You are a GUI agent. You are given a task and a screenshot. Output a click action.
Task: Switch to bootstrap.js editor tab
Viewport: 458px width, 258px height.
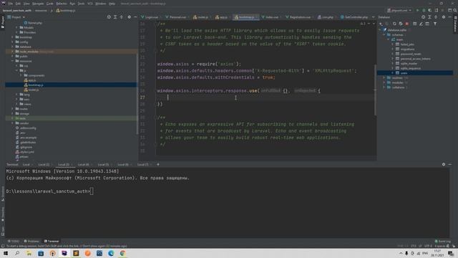point(246,17)
